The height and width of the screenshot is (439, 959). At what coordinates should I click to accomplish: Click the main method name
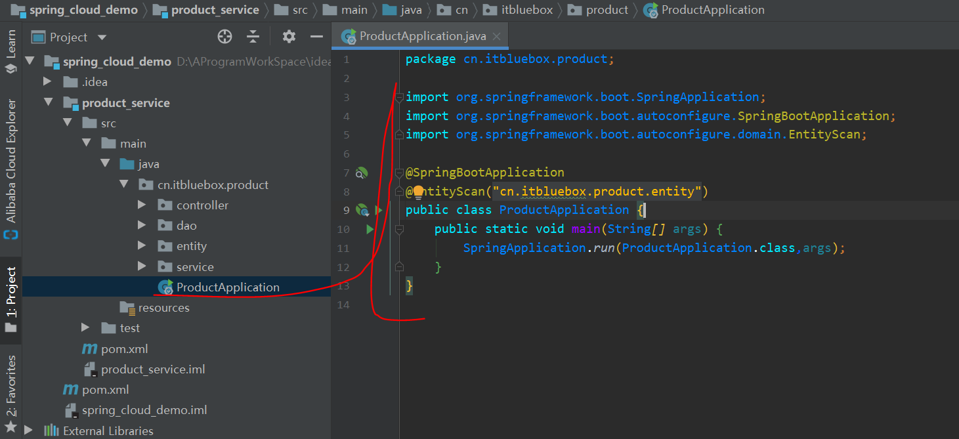click(x=586, y=229)
